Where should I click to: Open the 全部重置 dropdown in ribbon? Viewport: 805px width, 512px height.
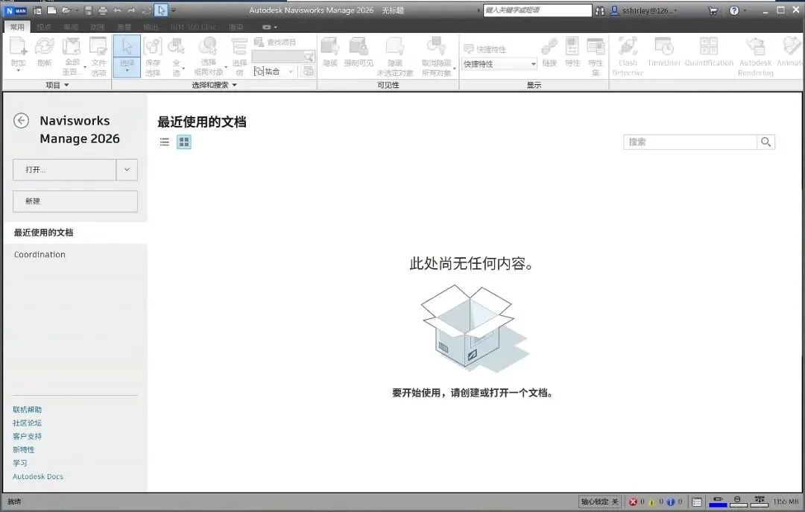(x=85, y=67)
